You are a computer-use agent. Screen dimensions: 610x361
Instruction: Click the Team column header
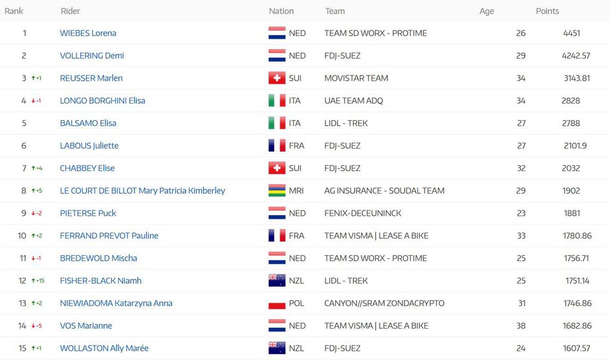[334, 11]
